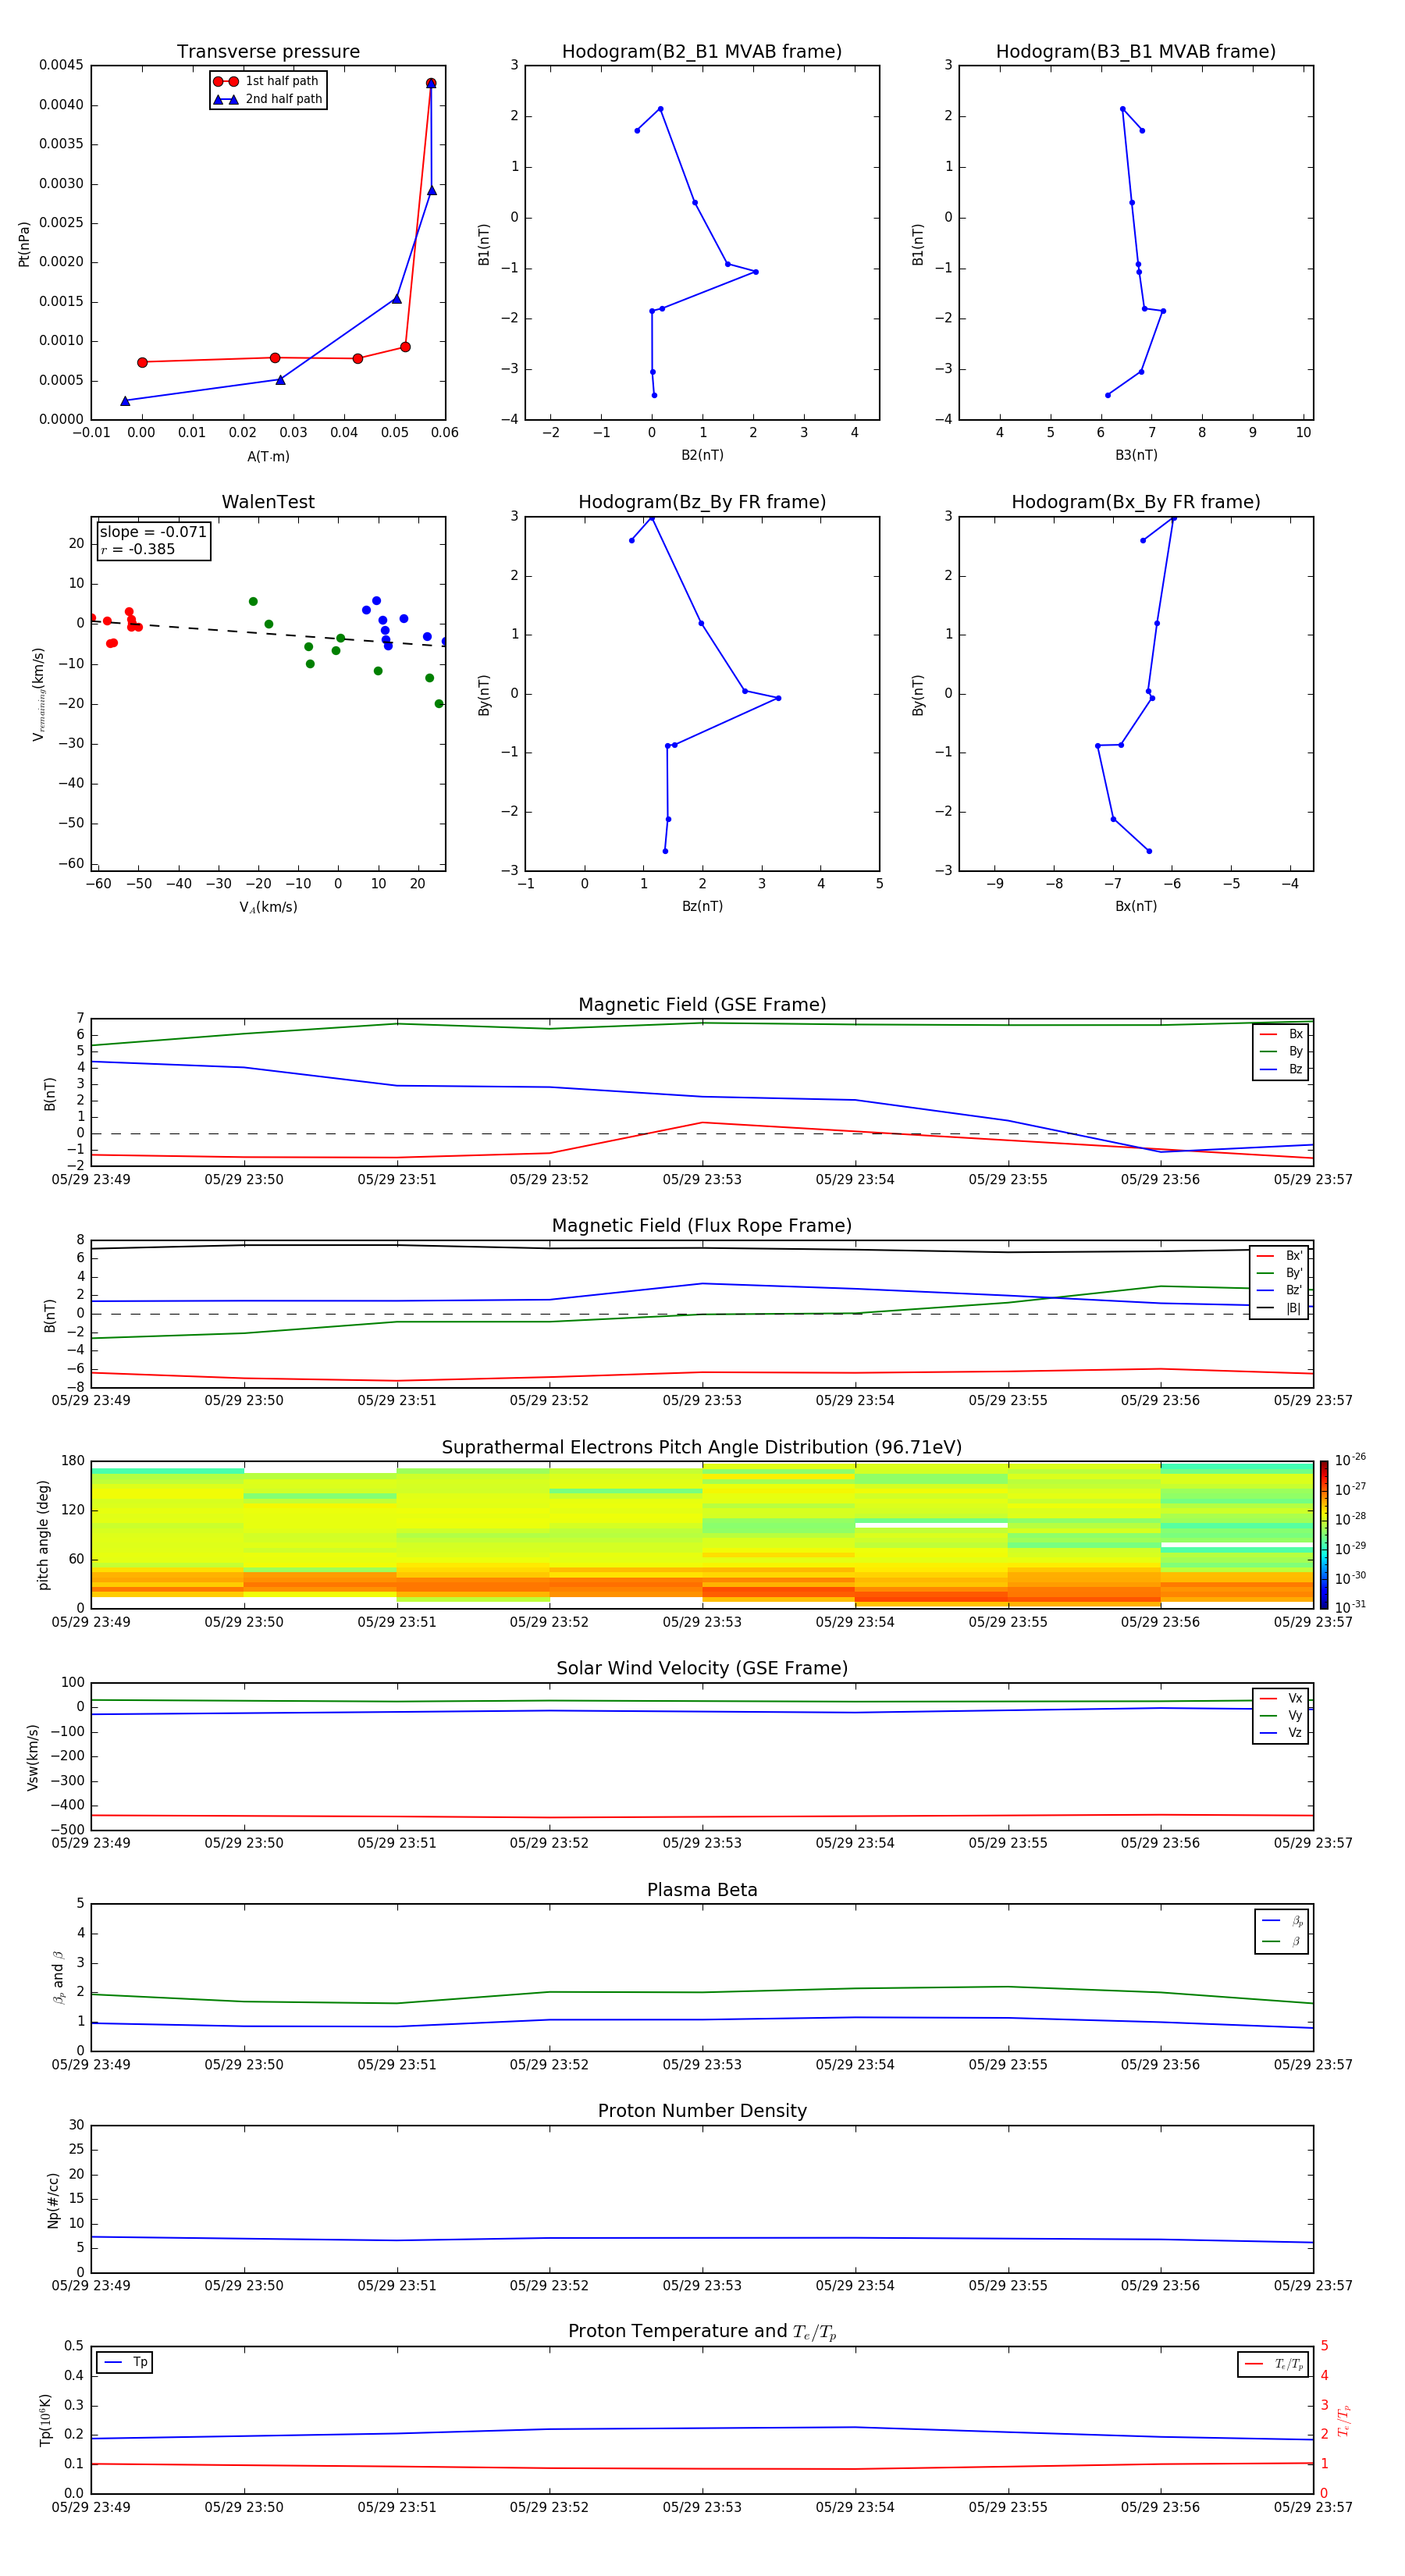Select the Te/Tp legend entry
The width and height of the screenshot is (1405, 2576).
pyautogui.click(x=1274, y=2364)
